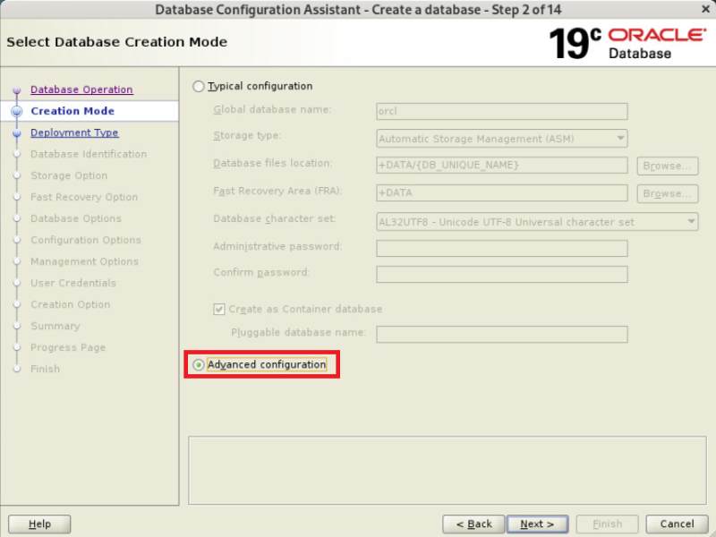Click the Cancel button
Viewport: 716px width, 537px height.
tap(677, 524)
